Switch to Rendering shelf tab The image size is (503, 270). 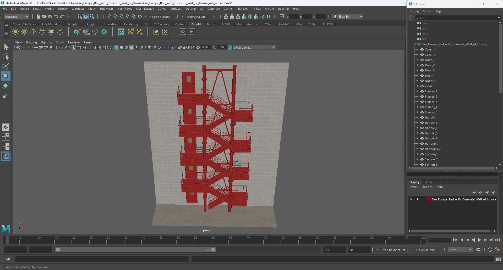[x=131, y=24]
